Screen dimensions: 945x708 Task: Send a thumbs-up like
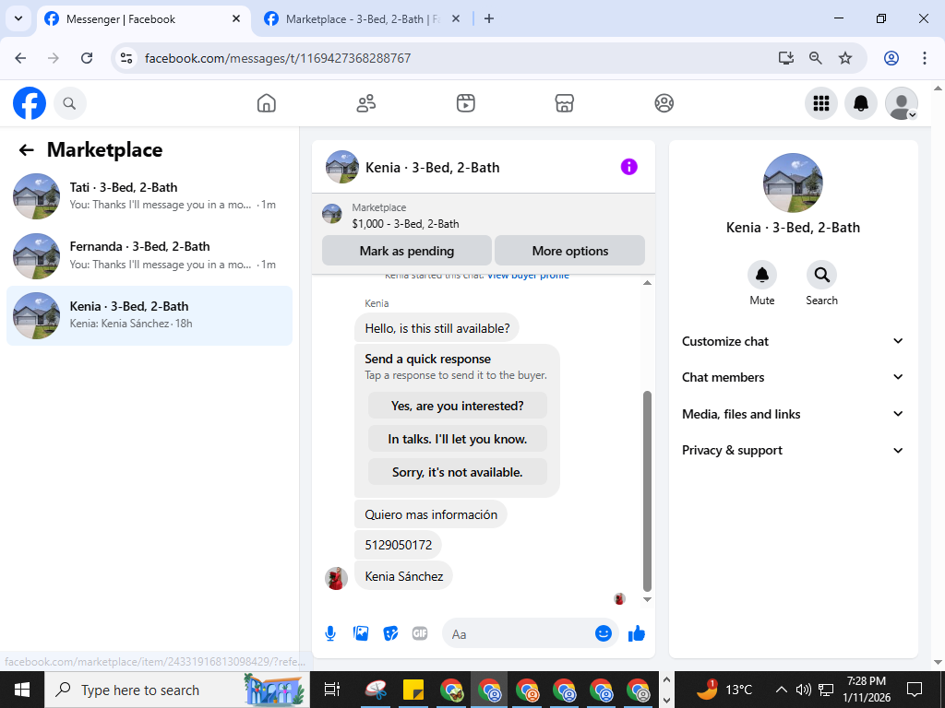coord(637,633)
